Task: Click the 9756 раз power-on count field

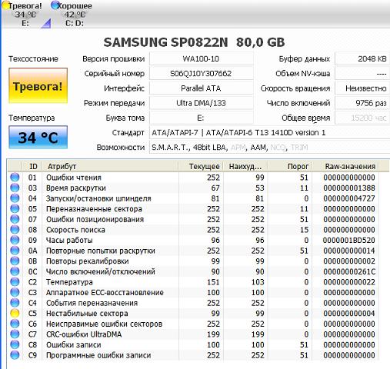Action: (362, 103)
